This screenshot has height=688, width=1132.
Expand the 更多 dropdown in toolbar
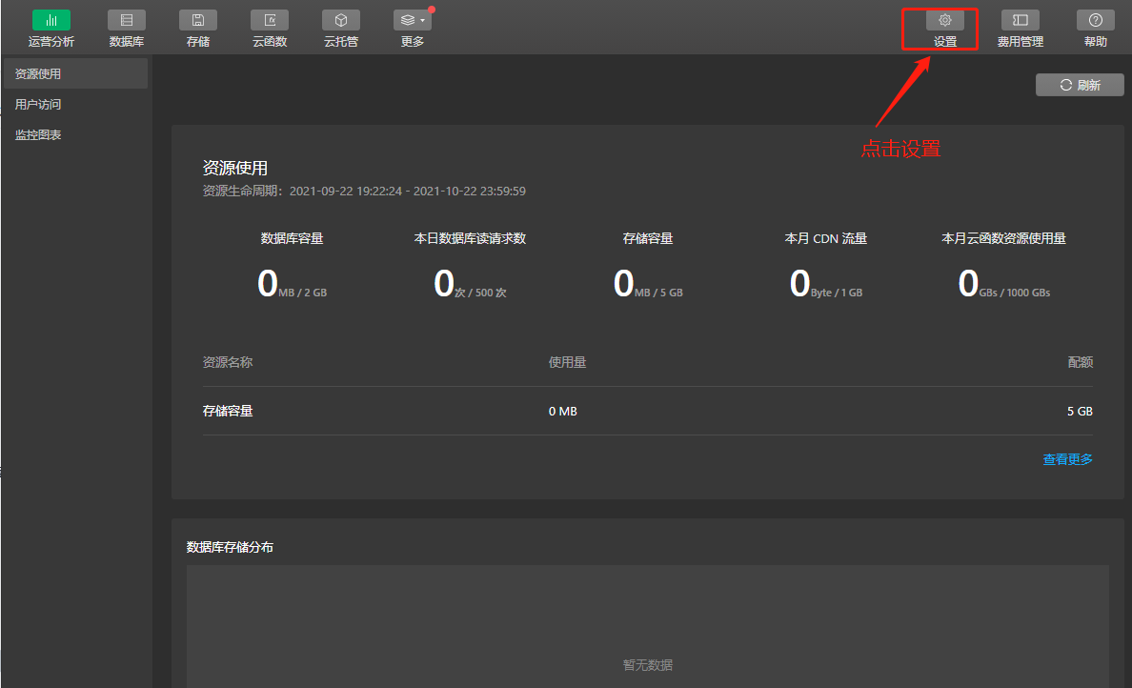pyautogui.click(x=413, y=20)
